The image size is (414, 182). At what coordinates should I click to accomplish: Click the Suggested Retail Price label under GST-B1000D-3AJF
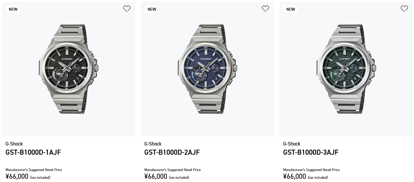pos(311,170)
